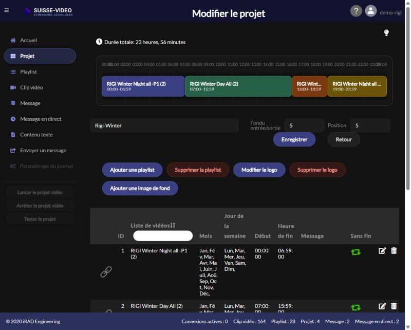The width and height of the screenshot is (411, 330).
Task: Open the help question mark icon
Action: (356, 11)
